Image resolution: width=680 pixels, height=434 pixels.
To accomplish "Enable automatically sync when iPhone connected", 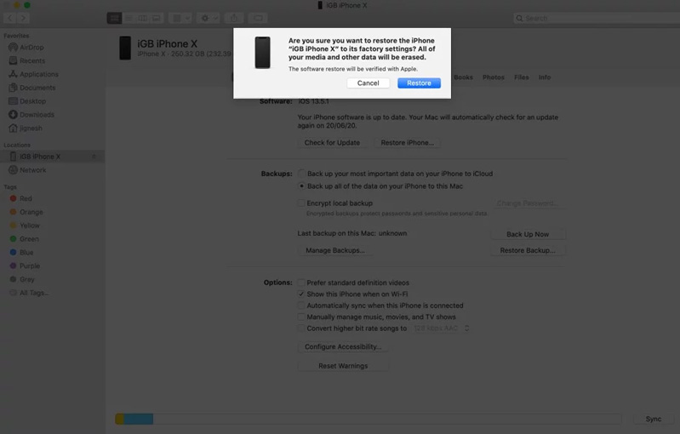I will pyautogui.click(x=301, y=306).
